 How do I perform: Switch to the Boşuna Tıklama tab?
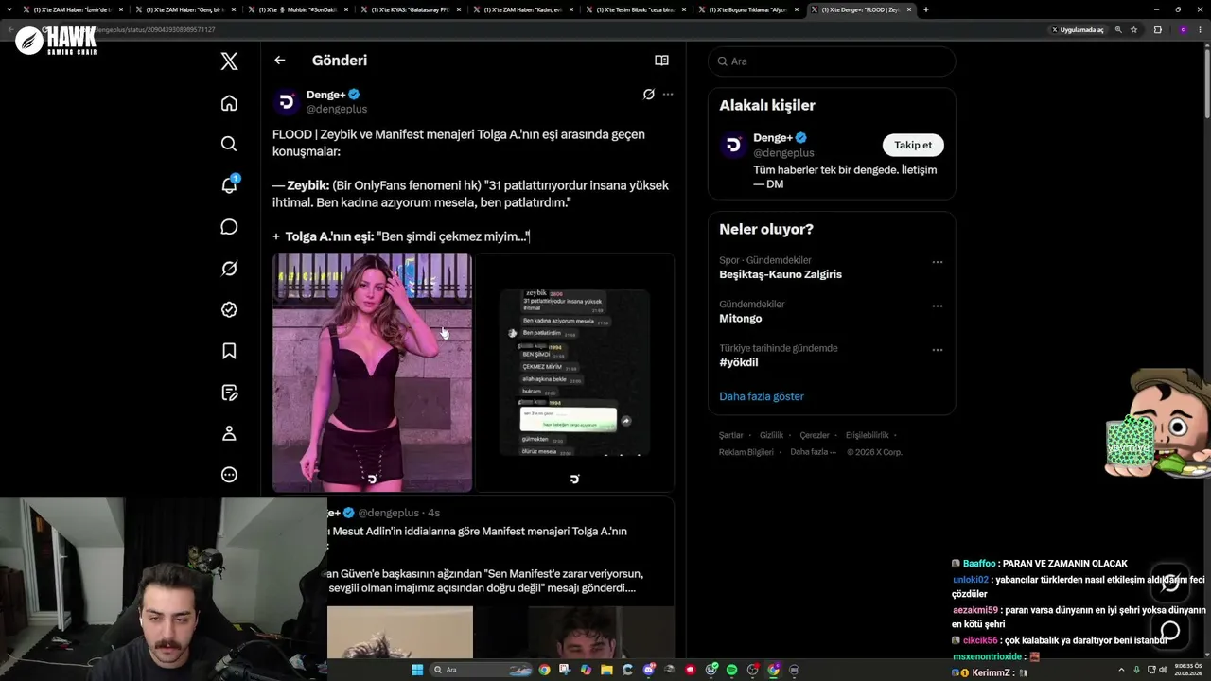(747, 9)
